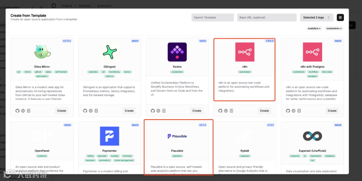
Task: Click Plausible v2.1.5 version badge
Action: 202,125
